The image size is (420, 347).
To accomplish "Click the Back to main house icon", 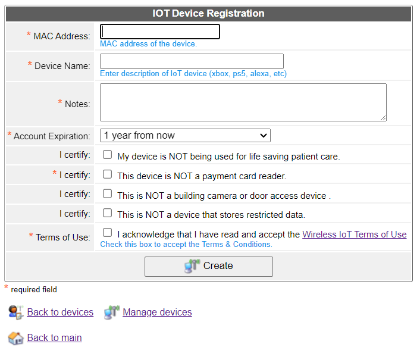I will tap(16, 337).
